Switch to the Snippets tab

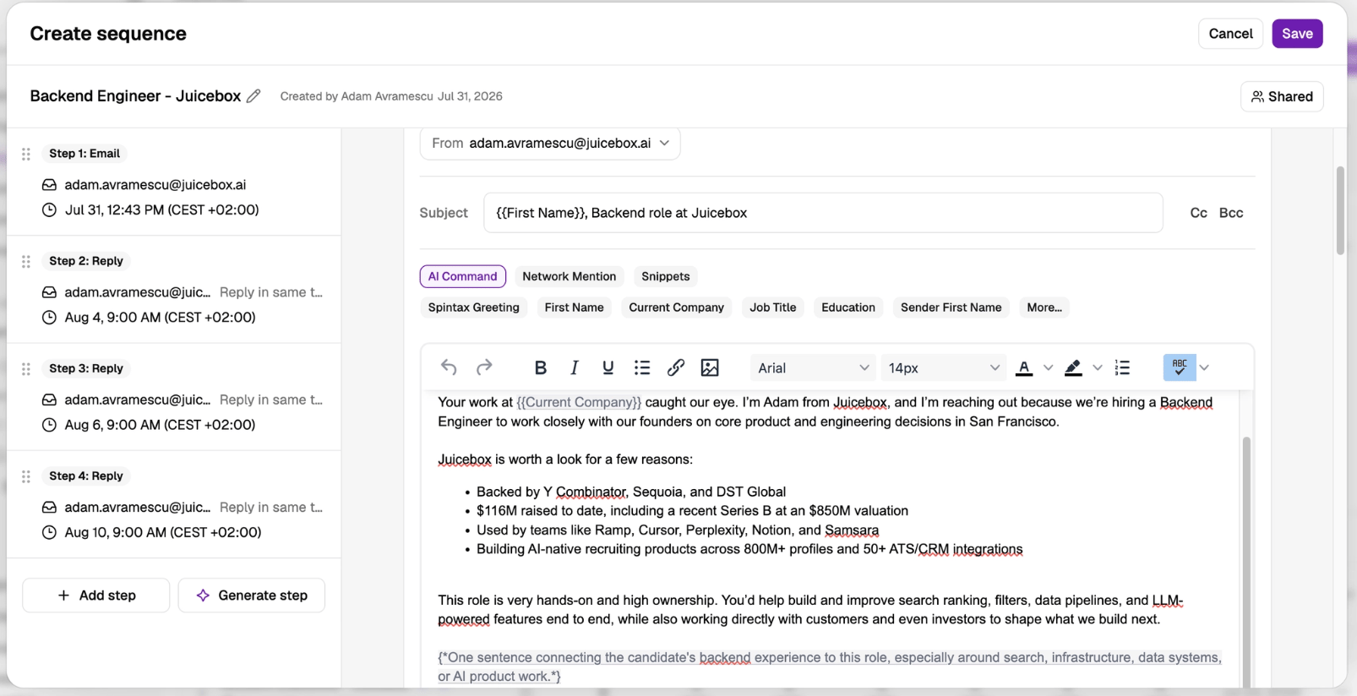coord(666,276)
